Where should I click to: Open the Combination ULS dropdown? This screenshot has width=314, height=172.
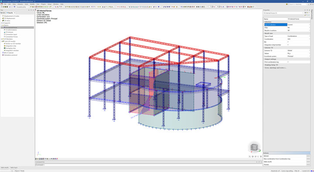click(298, 39)
